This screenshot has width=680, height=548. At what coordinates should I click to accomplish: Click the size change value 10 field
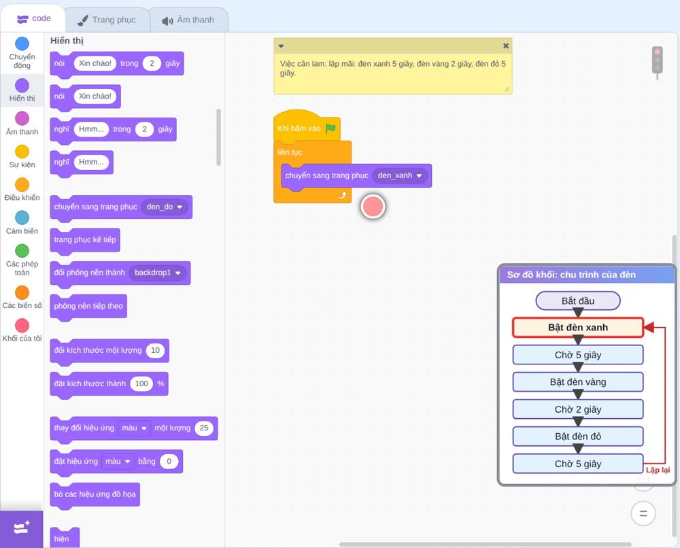(155, 350)
